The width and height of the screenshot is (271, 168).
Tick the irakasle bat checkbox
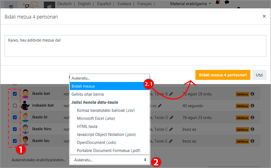click(x=14, y=106)
